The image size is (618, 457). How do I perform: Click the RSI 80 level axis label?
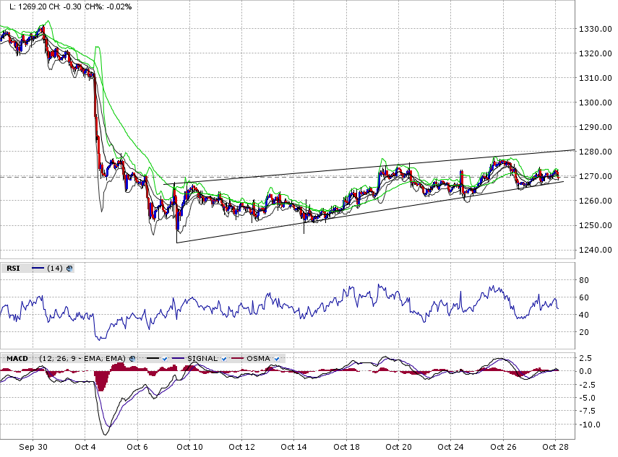[x=584, y=280]
